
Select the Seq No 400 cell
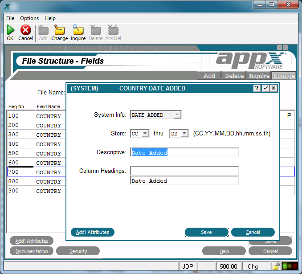(21, 144)
